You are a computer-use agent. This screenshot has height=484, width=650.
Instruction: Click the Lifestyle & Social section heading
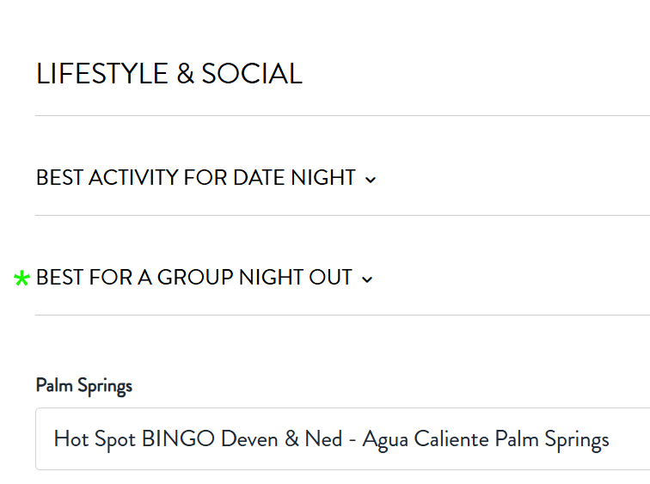169,74
